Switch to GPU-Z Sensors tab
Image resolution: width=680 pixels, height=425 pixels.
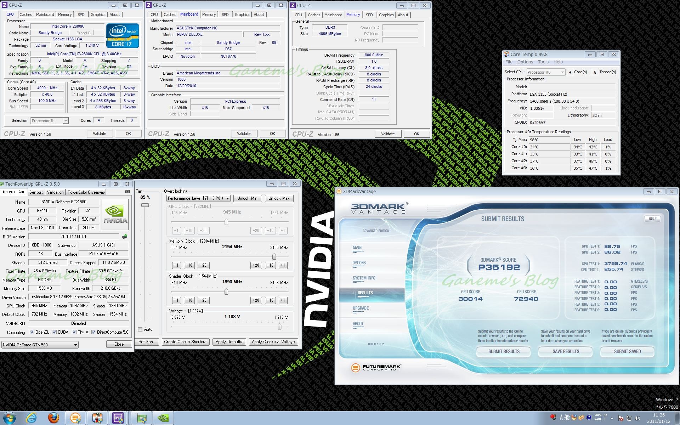coord(36,192)
